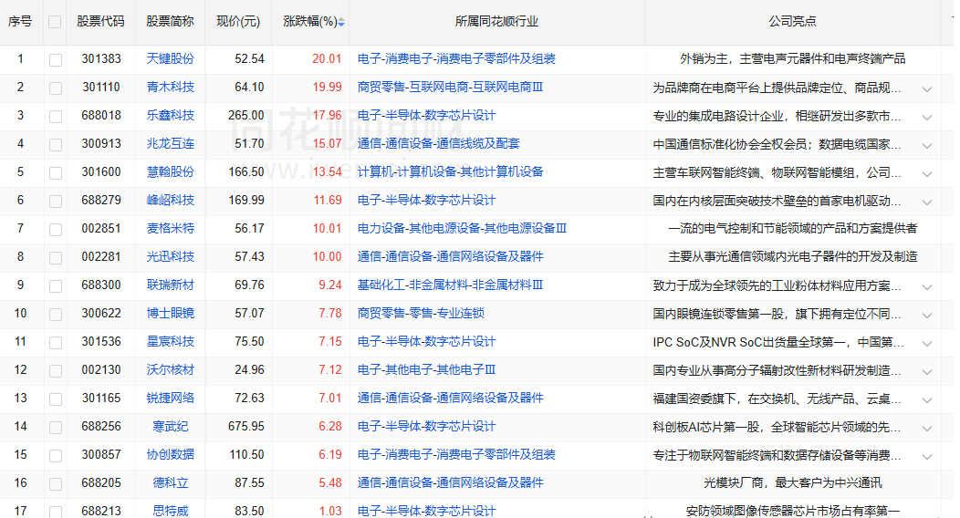Expand company highlights for 协创数据

click(927, 456)
